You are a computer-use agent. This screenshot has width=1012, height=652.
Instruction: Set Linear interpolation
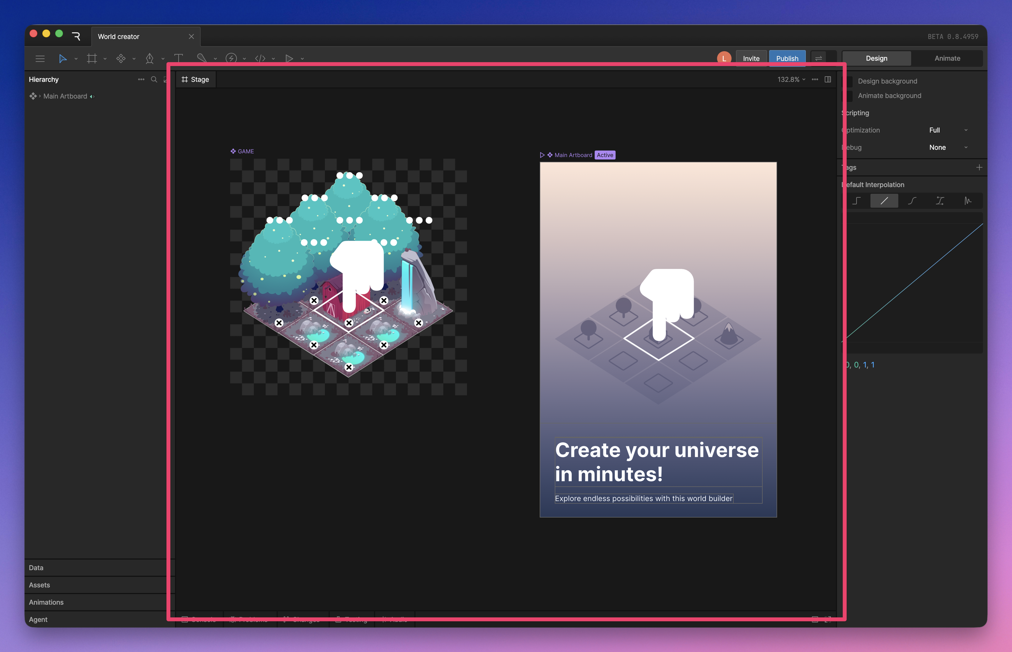[884, 201]
